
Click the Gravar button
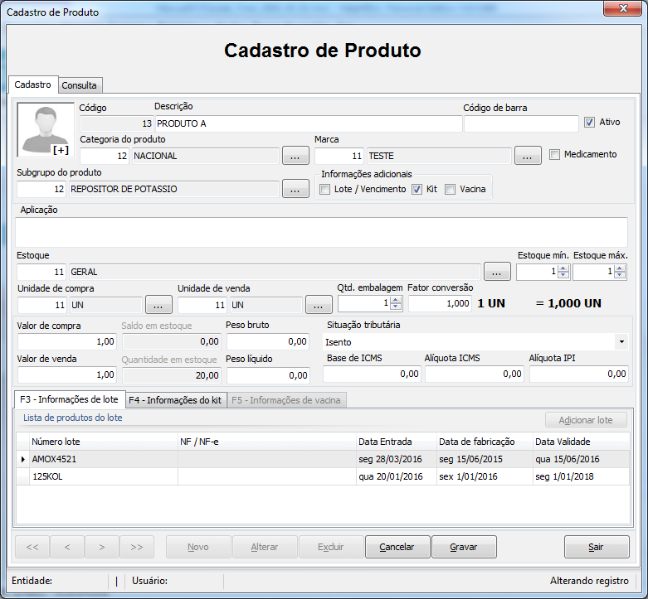point(464,547)
